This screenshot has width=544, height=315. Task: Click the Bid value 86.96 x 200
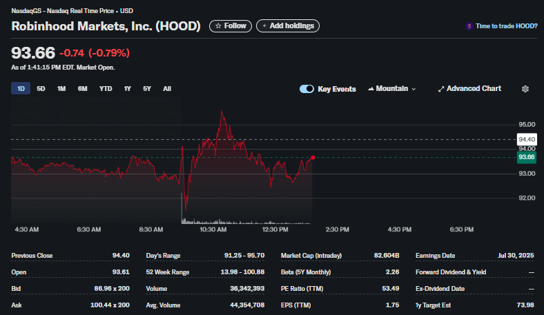pos(112,289)
